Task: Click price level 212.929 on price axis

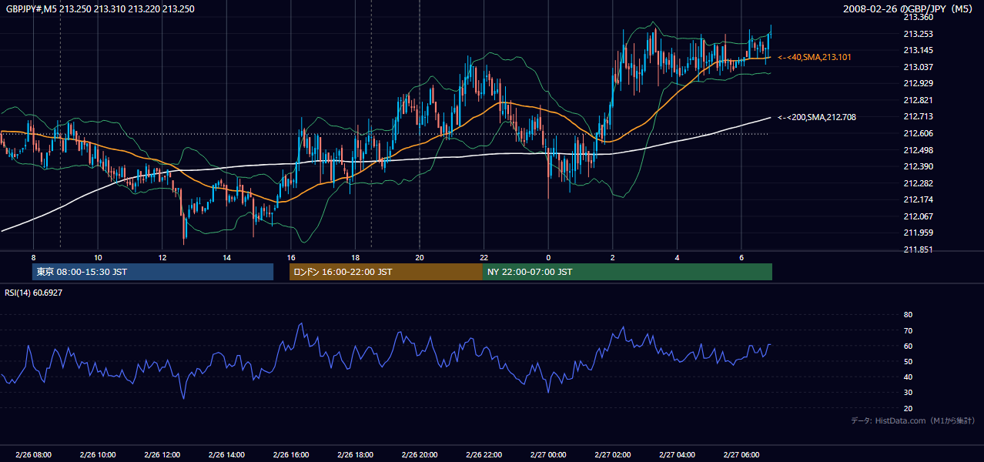Action: tap(918, 83)
